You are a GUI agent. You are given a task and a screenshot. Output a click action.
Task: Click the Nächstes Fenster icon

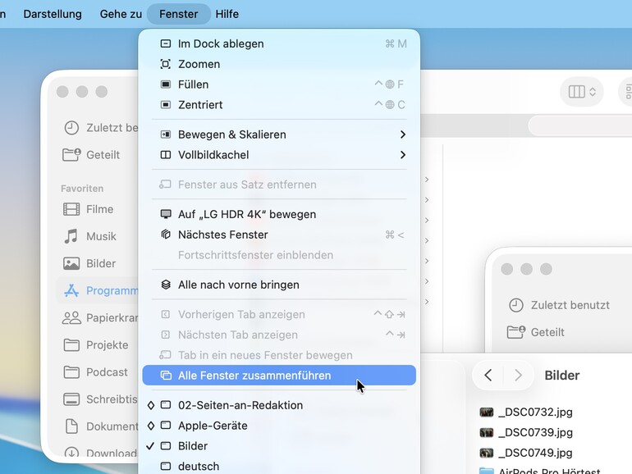pyautogui.click(x=165, y=235)
